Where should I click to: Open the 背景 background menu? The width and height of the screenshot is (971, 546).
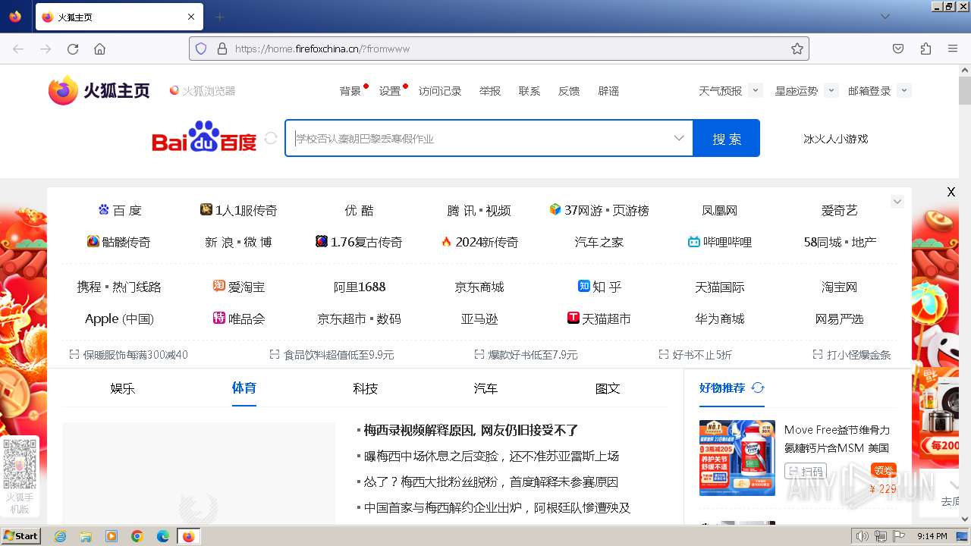point(350,91)
